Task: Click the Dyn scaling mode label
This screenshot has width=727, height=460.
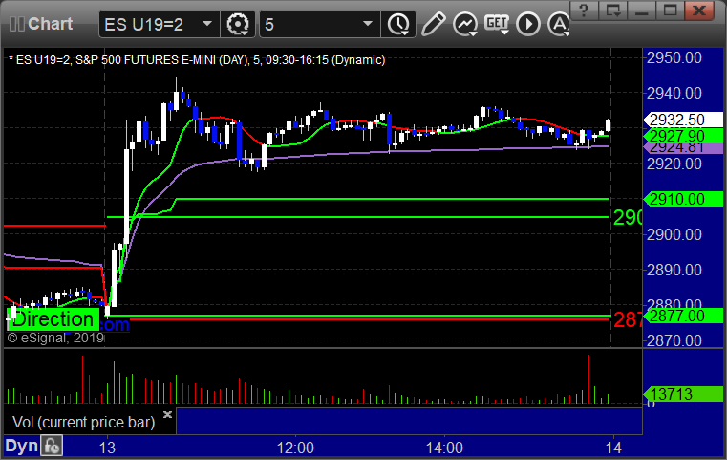Action: point(21,446)
